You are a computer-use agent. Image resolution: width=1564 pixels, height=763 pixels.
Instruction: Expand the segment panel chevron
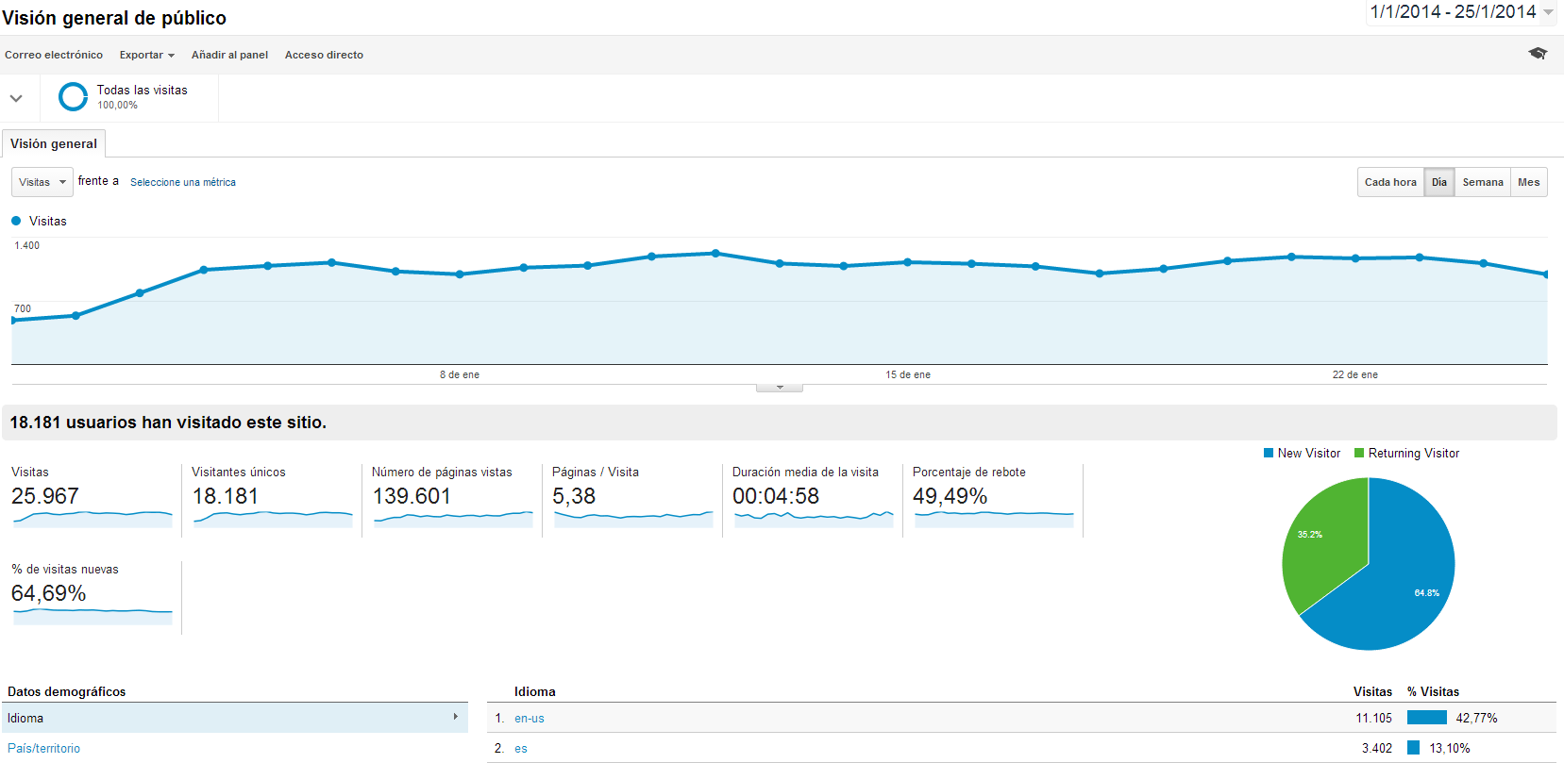click(16, 98)
